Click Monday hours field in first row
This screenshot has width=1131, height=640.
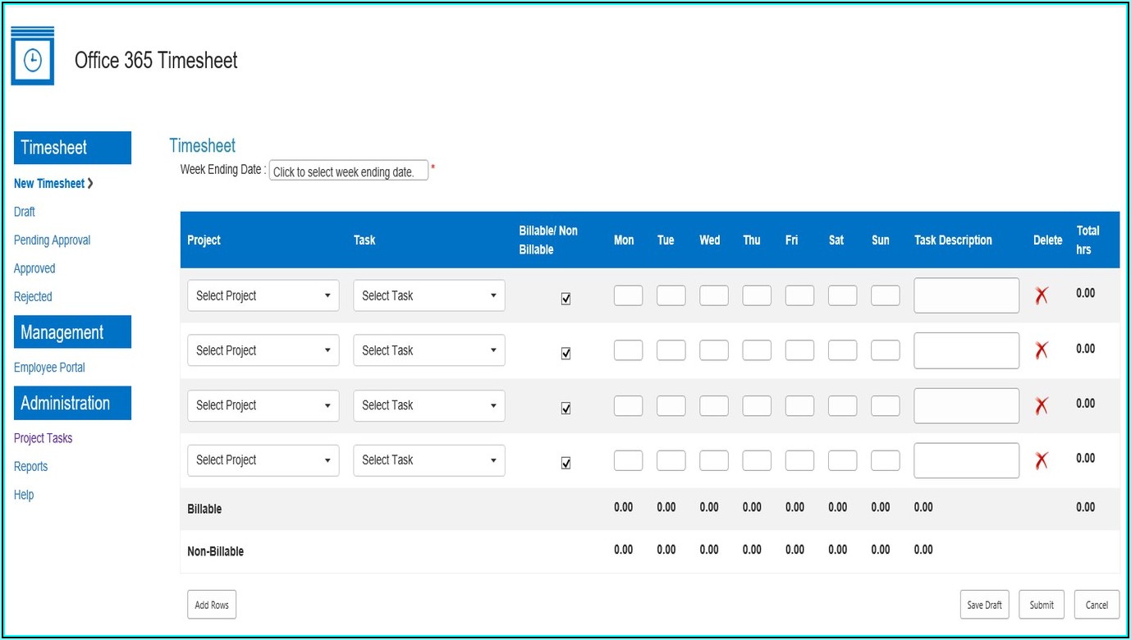628,295
